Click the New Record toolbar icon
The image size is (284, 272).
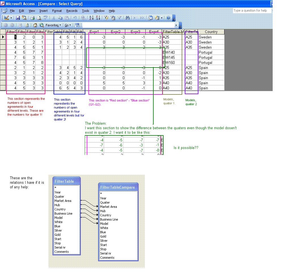click(x=135, y=18)
